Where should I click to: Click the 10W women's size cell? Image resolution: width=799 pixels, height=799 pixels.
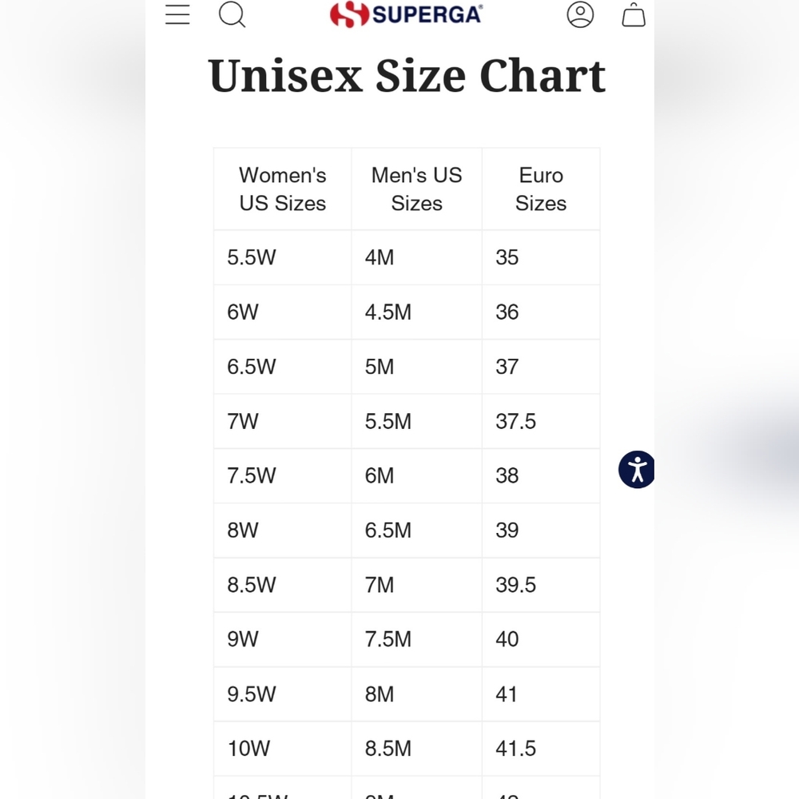(282, 748)
